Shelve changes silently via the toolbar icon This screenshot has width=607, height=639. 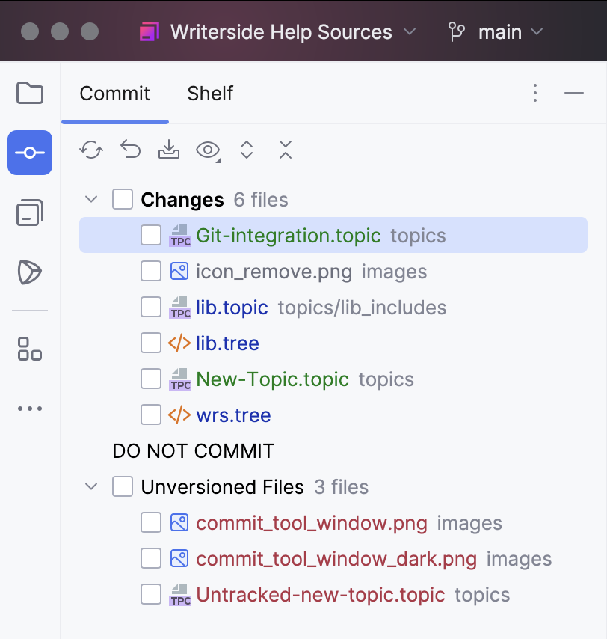click(169, 150)
